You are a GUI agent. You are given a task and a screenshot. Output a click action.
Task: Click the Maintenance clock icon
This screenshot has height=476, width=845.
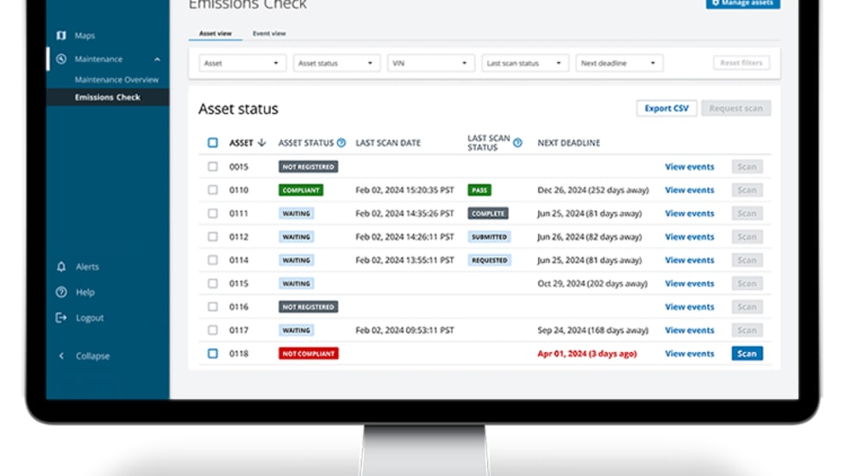[61, 59]
